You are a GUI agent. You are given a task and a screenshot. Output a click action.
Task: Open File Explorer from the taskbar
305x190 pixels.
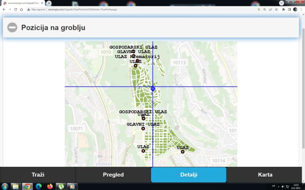pos(16,186)
